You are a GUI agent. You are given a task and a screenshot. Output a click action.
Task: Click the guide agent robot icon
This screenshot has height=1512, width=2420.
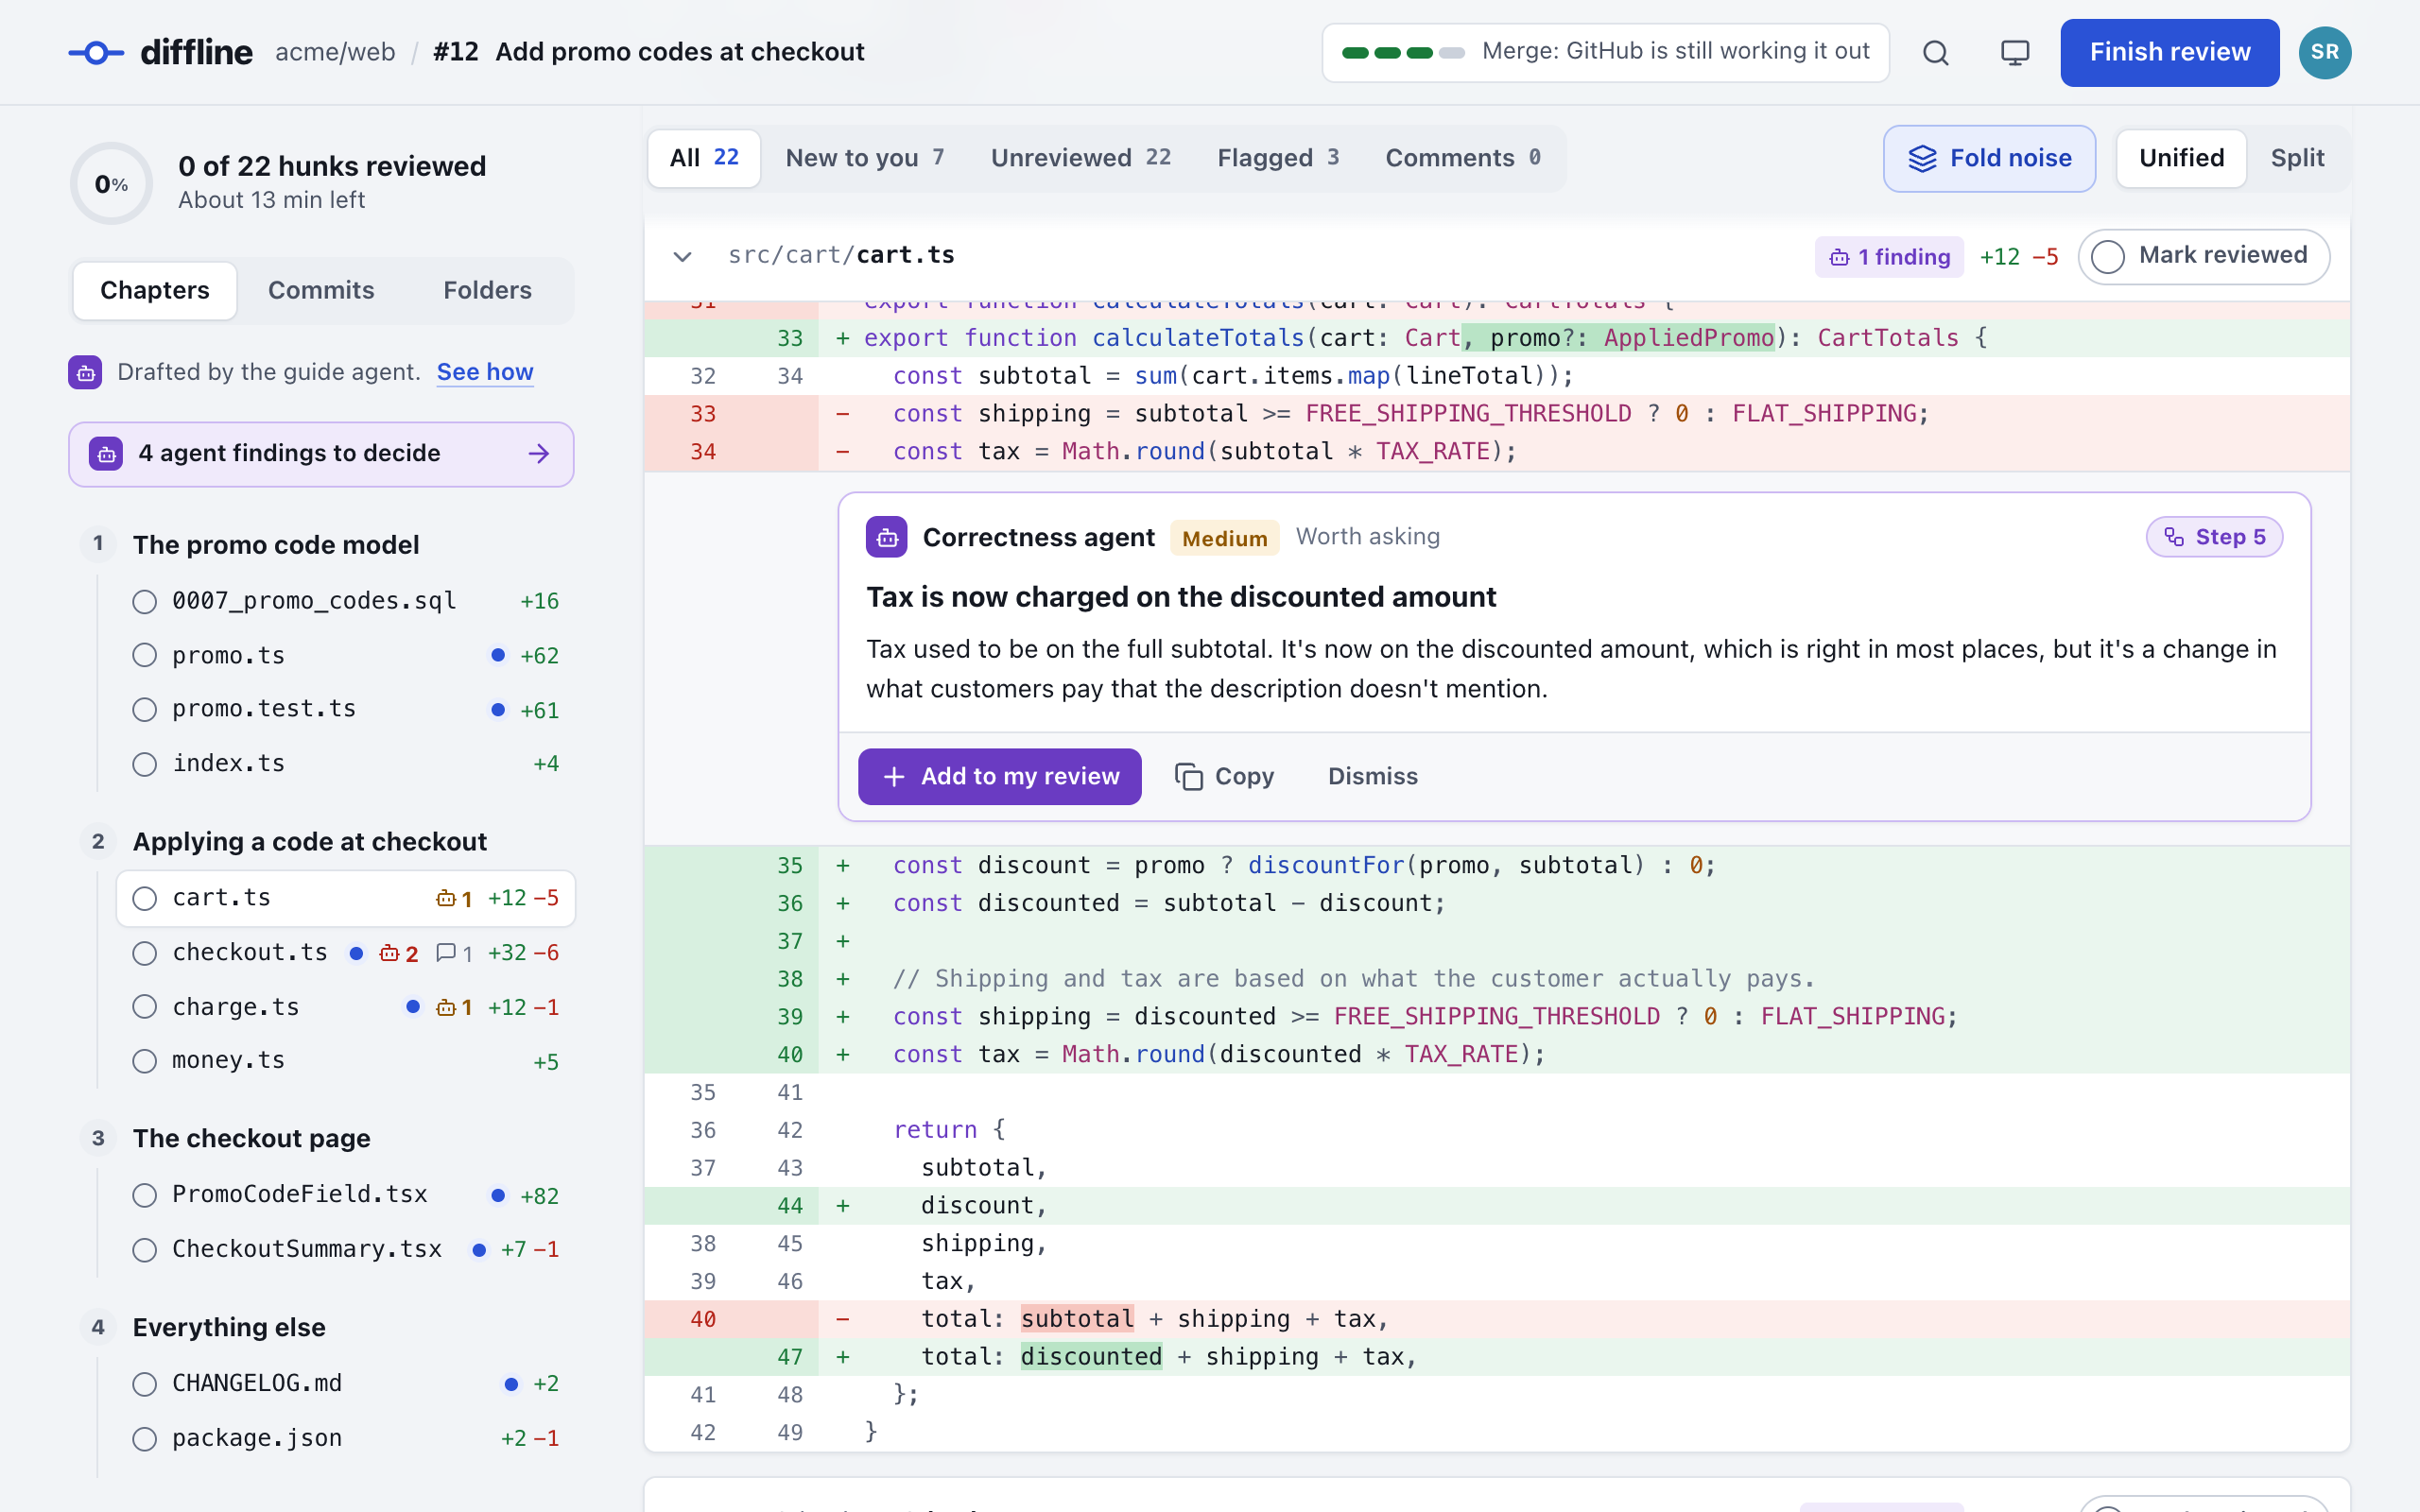pyautogui.click(x=85, y=372)
